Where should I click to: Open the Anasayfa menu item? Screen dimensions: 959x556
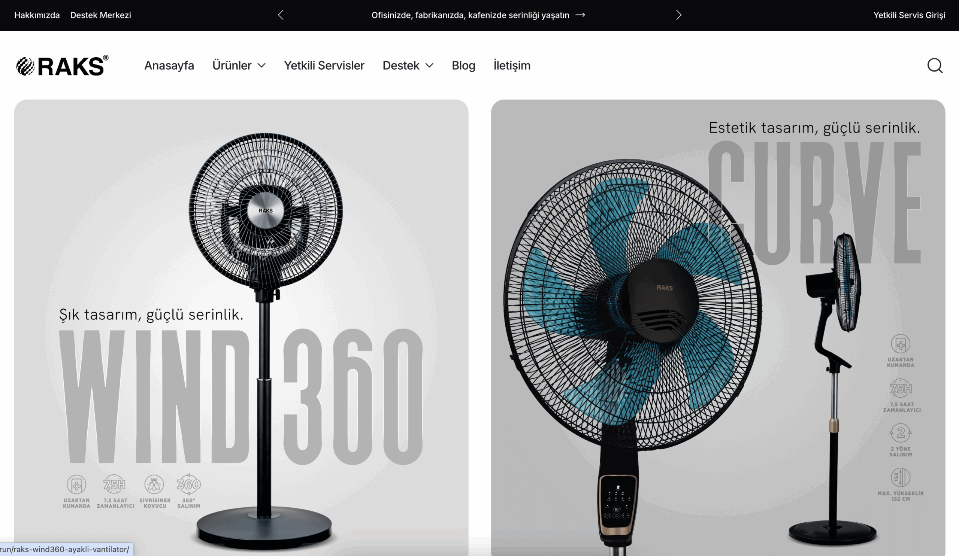click(x=169, y=66)
